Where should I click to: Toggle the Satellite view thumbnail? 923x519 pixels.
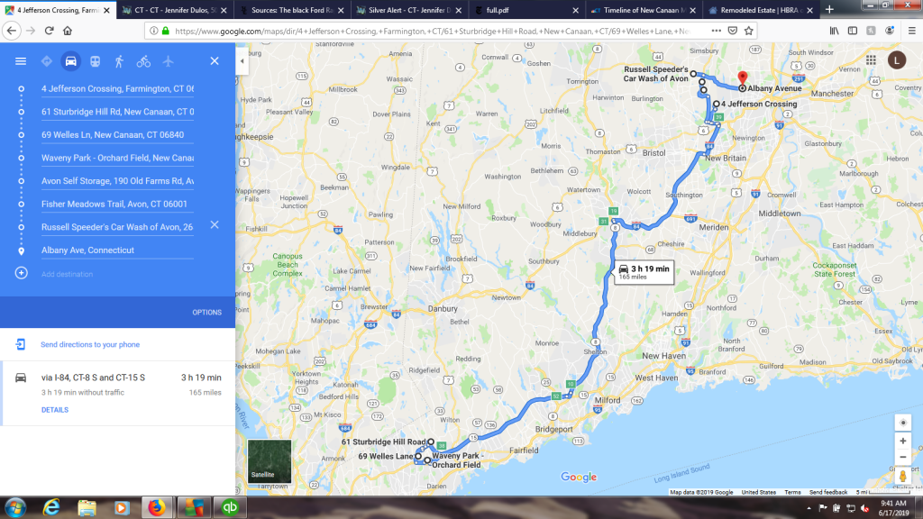click(x=270, y=461)
